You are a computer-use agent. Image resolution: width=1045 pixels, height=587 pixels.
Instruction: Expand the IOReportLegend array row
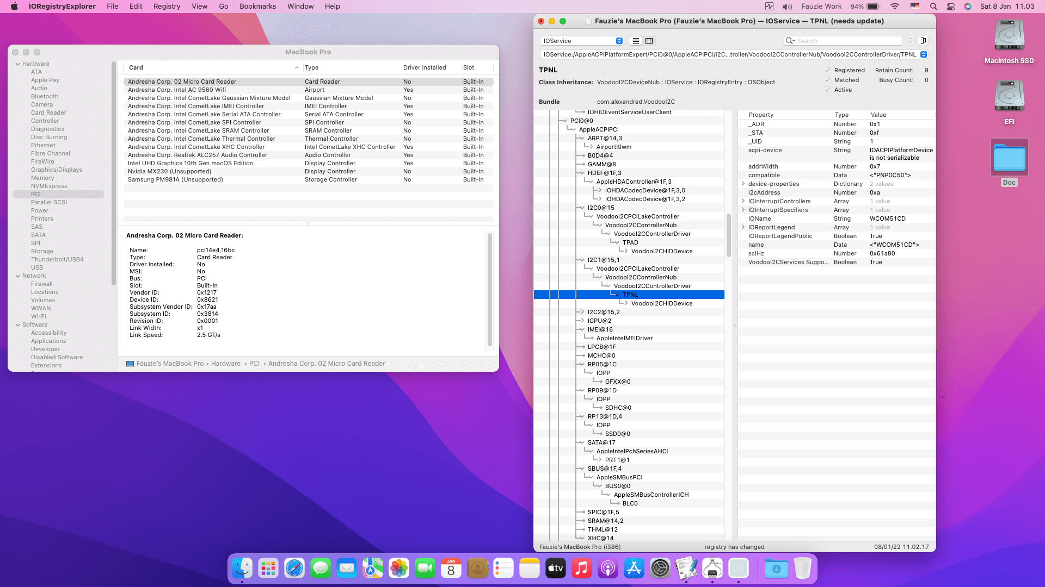tap(743, 227)
